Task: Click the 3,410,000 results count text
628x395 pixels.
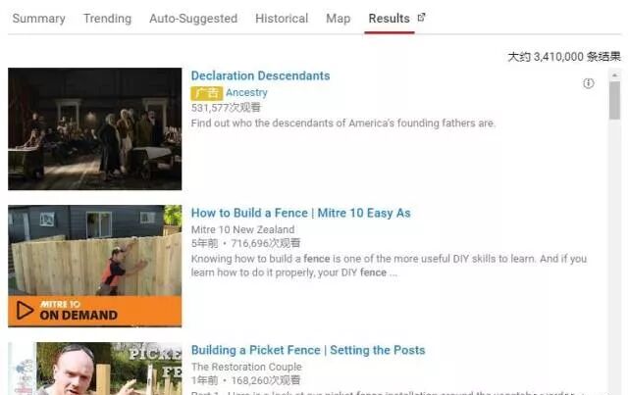Action: tap(564, 57)
